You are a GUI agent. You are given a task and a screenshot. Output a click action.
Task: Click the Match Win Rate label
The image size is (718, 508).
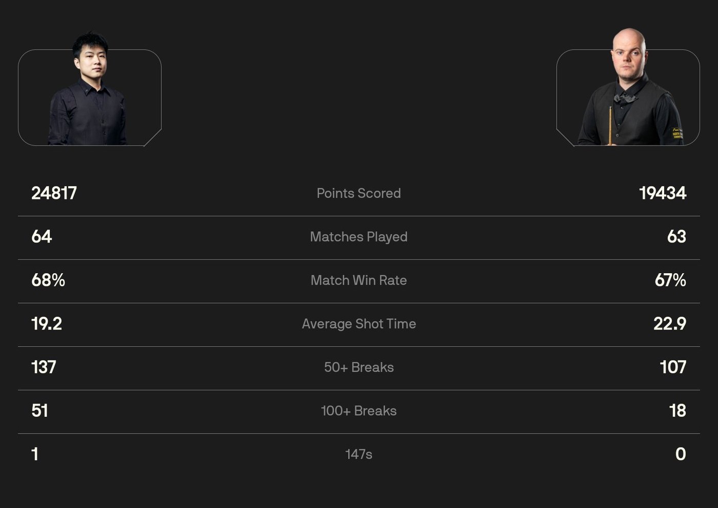coord(358,280)
